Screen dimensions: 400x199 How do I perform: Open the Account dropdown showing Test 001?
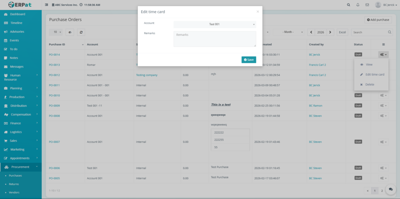point(214,24)
